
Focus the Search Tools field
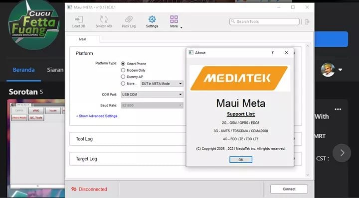click(x=264, y=22)
